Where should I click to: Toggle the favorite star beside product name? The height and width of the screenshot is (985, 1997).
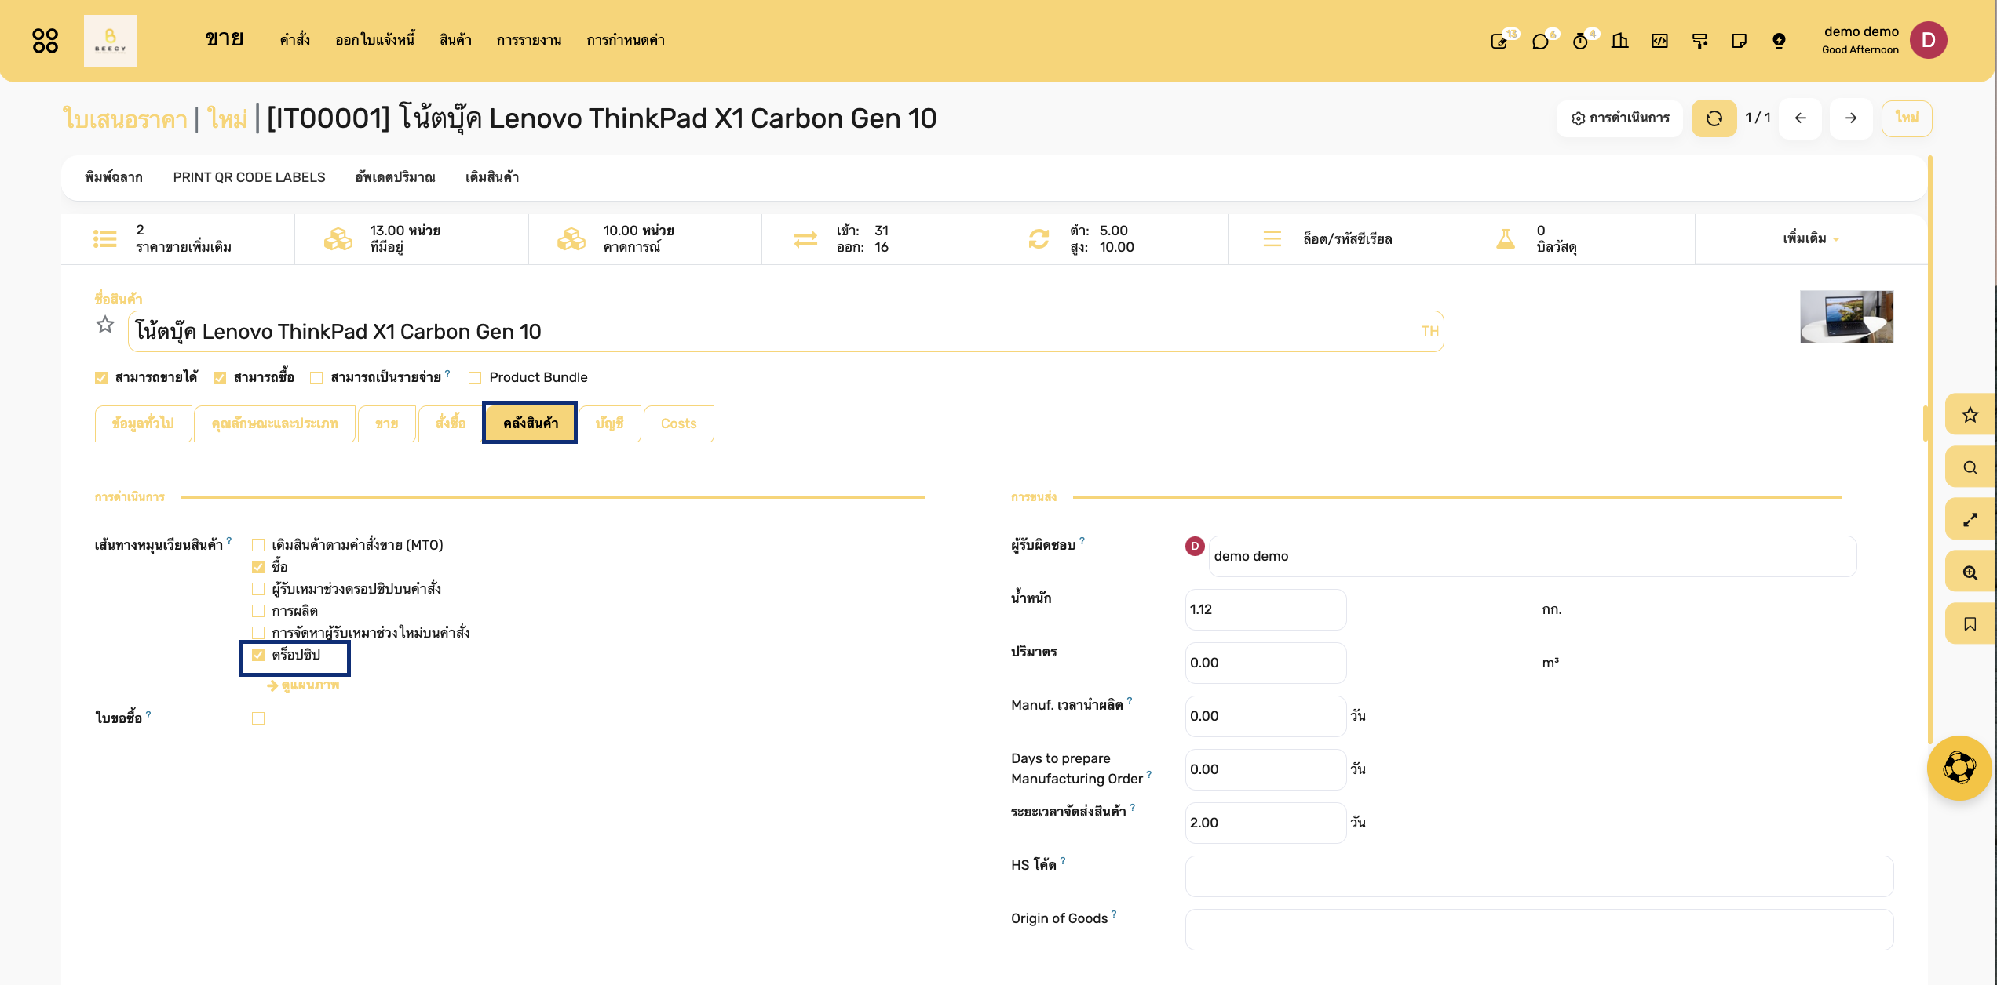[105, 325]
